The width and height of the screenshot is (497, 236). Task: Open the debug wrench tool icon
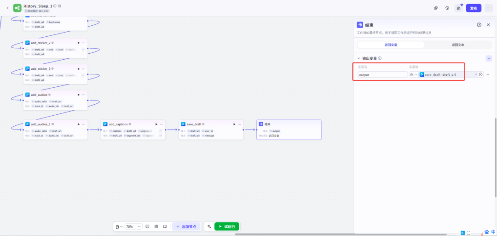[x=209, y=226]
